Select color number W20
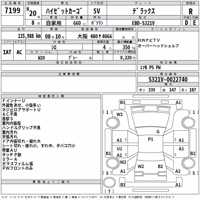This screenshot has height=200, width=200. click(x=41, y=58)
